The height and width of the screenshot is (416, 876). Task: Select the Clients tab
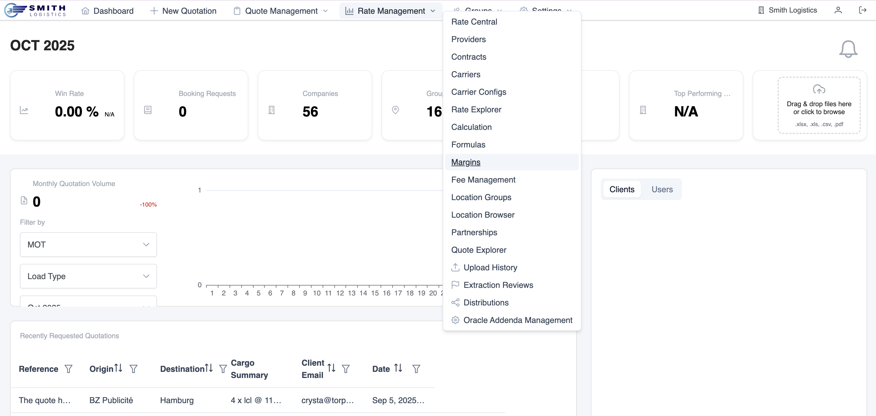pos(622,189)
